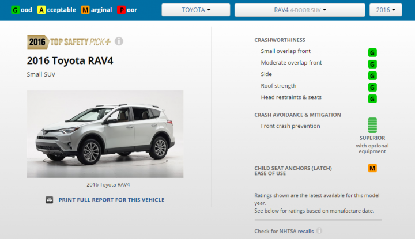Click the 2016 Toyota RAV4 vehicle photo
This screenshot has width=415, height=239.
(x=105, y=134)
